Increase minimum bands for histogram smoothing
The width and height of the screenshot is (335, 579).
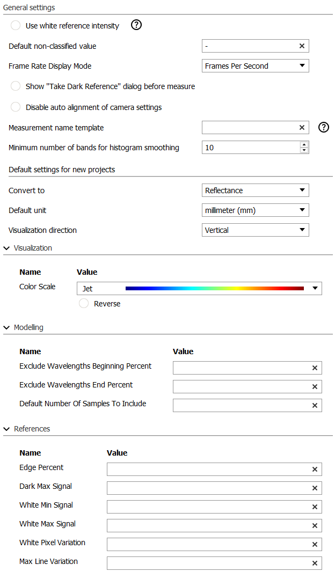[x=304, y=144]
